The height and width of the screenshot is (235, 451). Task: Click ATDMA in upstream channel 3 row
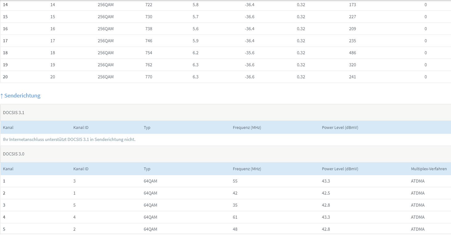(x=418, y=205)
